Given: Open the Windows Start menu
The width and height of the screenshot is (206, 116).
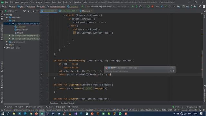Looking at the screenshot, I should [3, 114].
